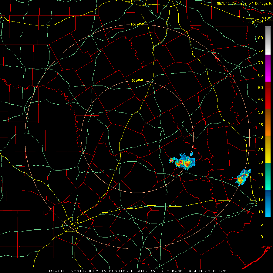
Task: Click the 40 value on the color scale
Action: [261, 137]
